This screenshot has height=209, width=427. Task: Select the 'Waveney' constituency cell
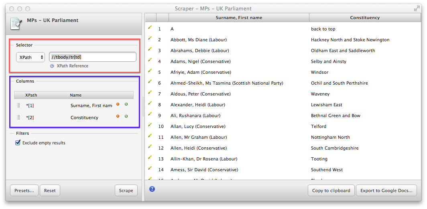(x=320, y=94)
